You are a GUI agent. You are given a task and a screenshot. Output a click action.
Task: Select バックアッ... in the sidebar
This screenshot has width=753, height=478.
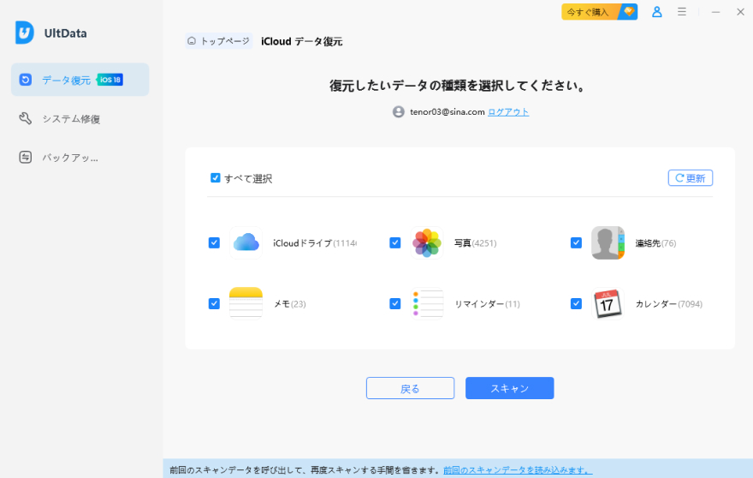[80, 158]
